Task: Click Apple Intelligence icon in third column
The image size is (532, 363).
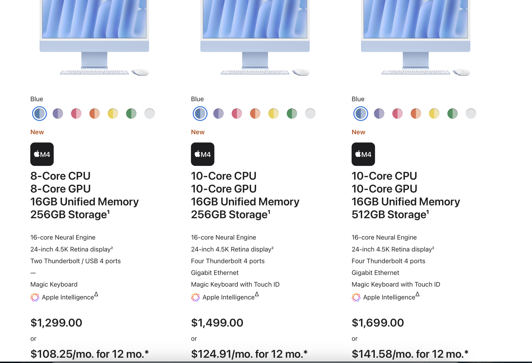Action: click(356, 297)
